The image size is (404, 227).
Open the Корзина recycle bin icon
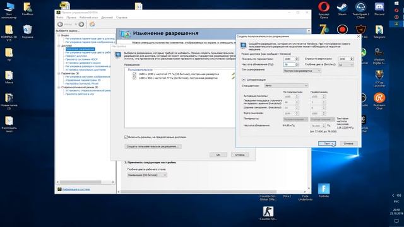[x=27, y=32]
